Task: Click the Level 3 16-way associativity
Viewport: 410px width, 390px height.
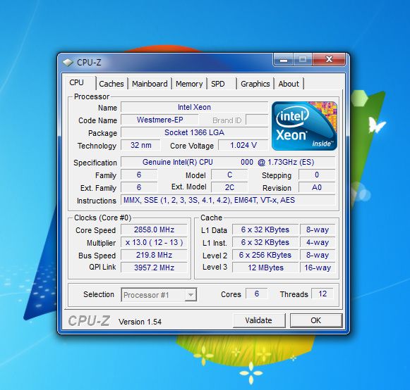Action: point(318,268)
